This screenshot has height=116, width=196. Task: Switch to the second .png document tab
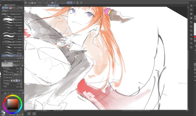click(x=40, y=5)
